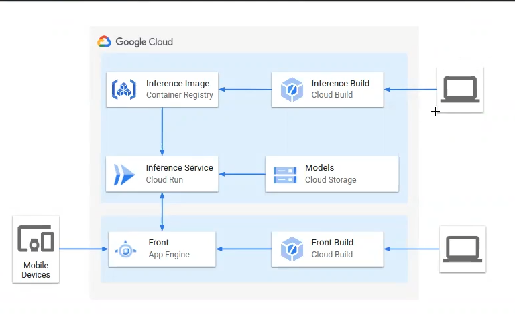Click the Mobile Devices icon
515x315 pixels.
[x=36, y=239]
